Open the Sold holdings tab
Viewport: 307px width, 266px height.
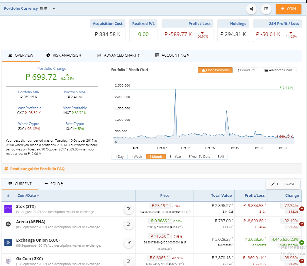coord(54,184)
